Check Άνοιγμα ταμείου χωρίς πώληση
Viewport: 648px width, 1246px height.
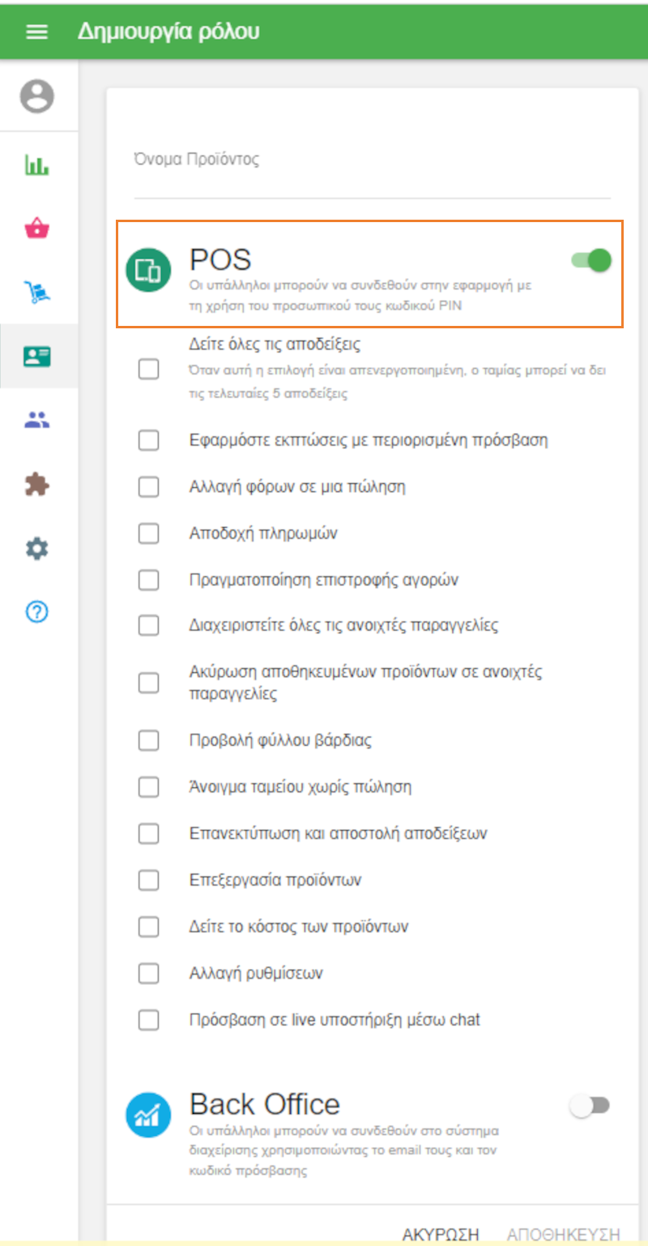point(148,786)
